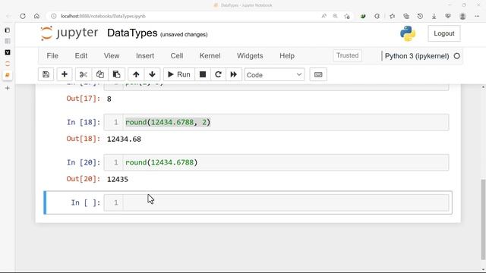Open the tab actions icon in sidebar
This screenshot has width=486, height=273.
click(x=8, y=30)
